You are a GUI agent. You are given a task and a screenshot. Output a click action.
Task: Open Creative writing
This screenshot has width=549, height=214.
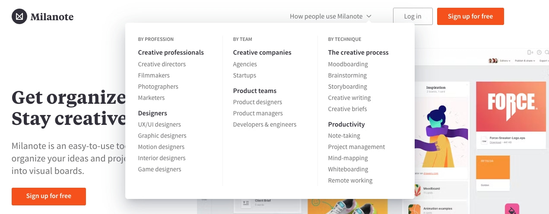[x=349, y=98]
